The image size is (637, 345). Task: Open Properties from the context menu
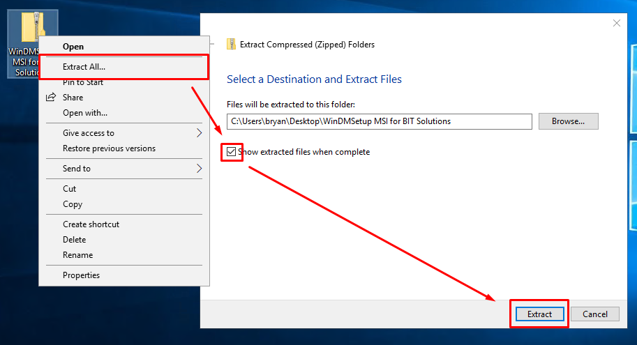(x=81, y=275)
